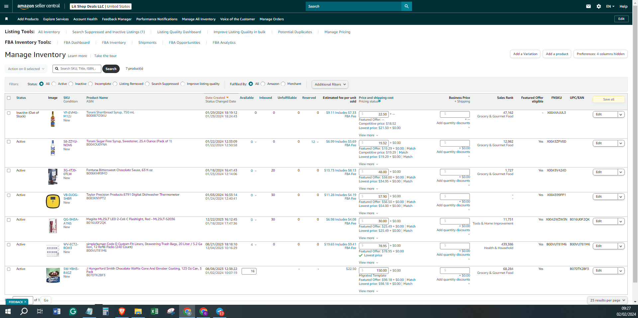Go to FBA Dashboard tab
The image size is (638, 318).
(x=77, y=42)
